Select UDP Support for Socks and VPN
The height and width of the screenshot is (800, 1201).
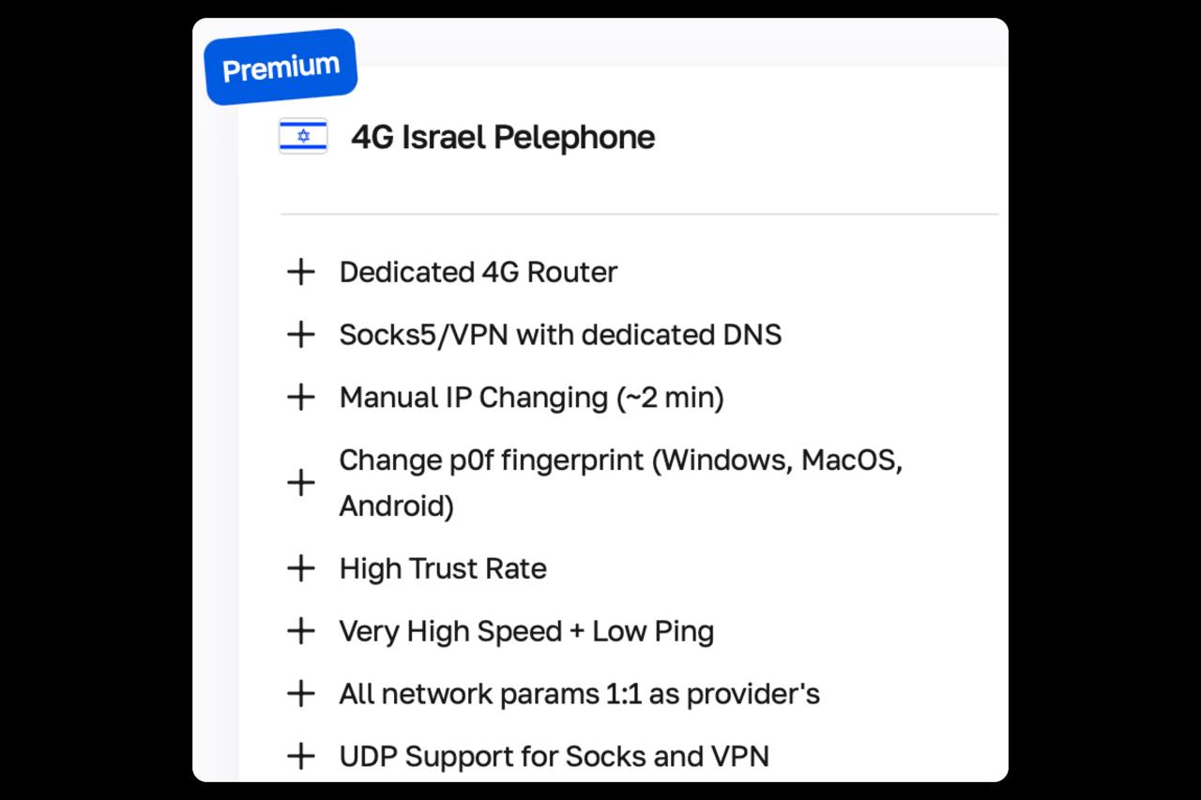[x=554, y=756]
